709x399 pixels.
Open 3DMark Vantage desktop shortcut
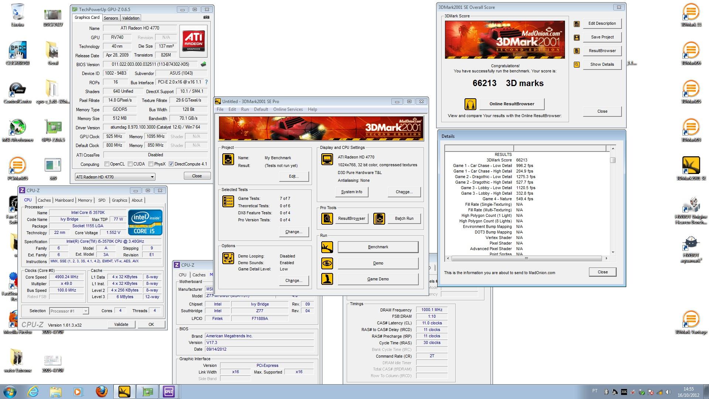pyautogui.click(x=691, y=323)
